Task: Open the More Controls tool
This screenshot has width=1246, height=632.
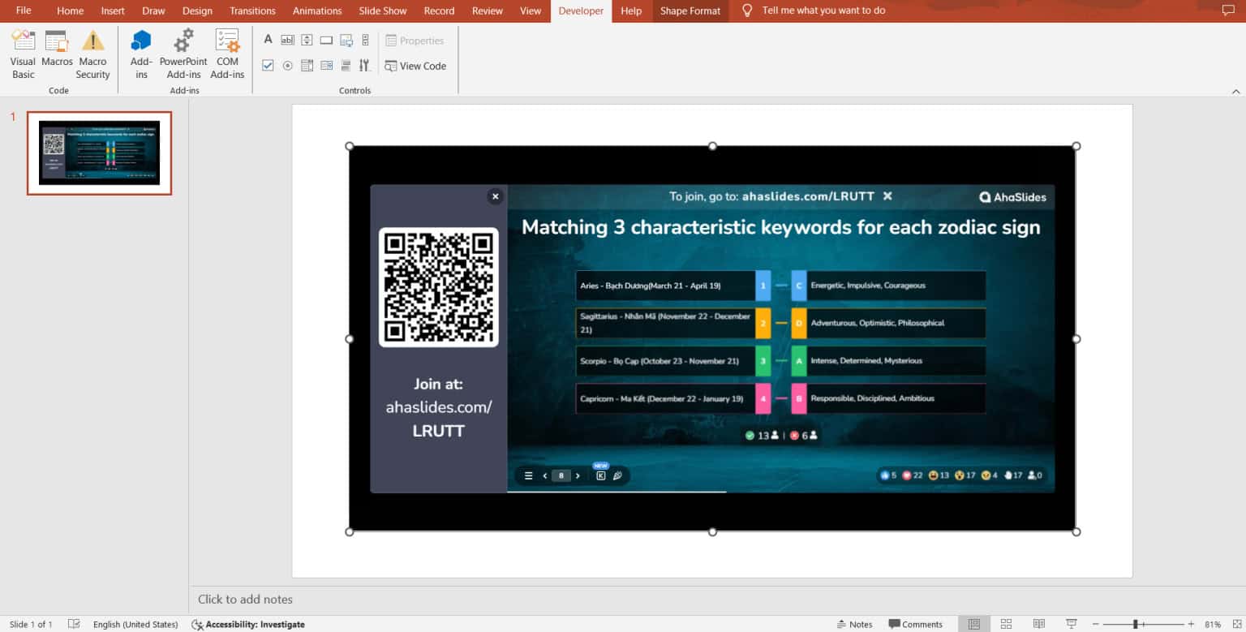Action: pos(365,66)
